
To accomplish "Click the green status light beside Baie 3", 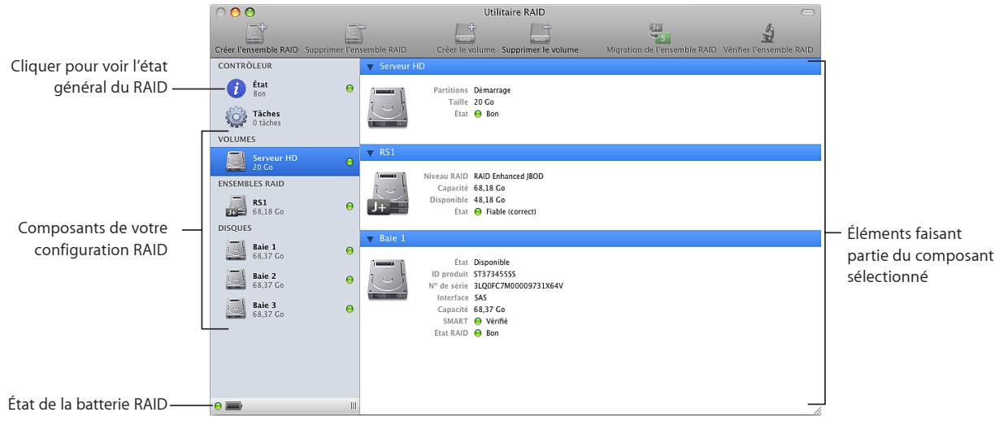I will point(350,309).
